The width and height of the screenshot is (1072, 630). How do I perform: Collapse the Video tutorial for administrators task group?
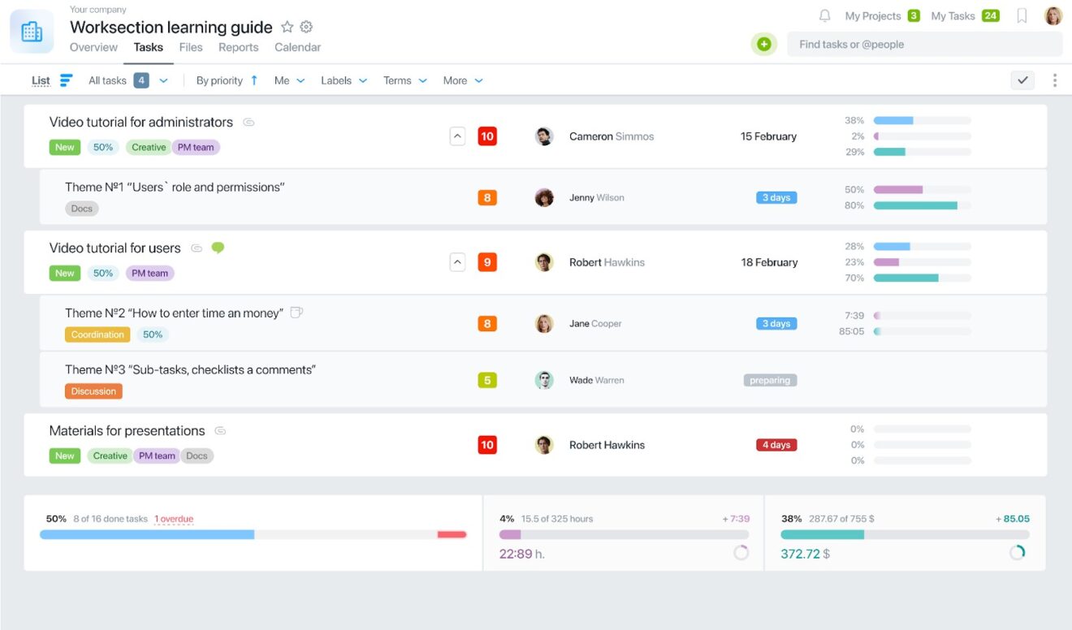pyautogui.click(x=457, y=136)
